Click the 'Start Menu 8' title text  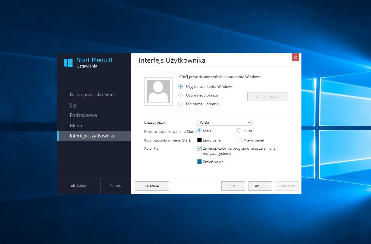(95, 60)
